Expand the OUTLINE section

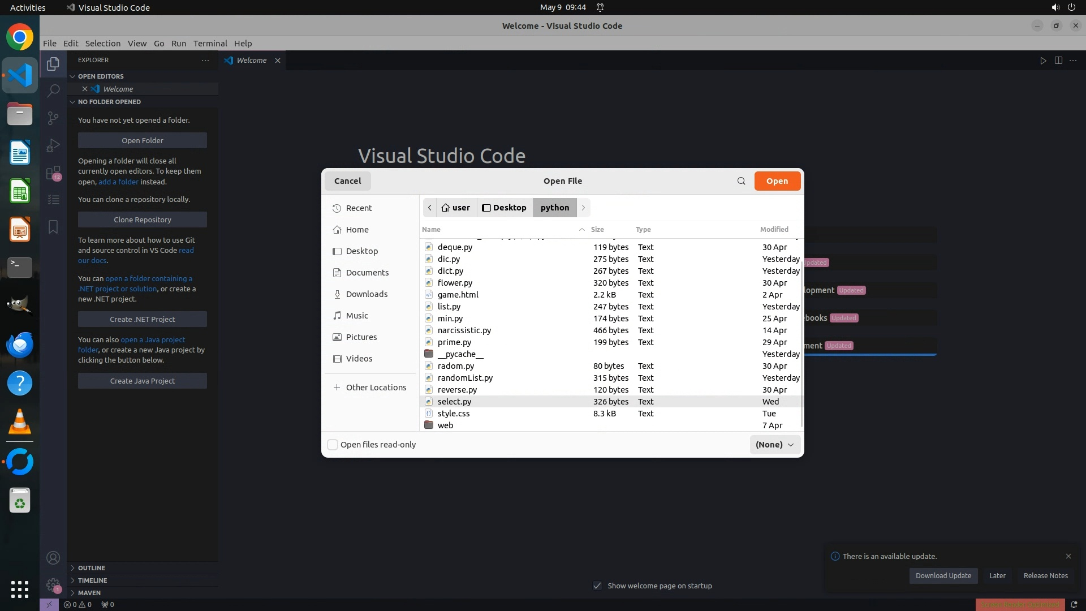point(92,568)
